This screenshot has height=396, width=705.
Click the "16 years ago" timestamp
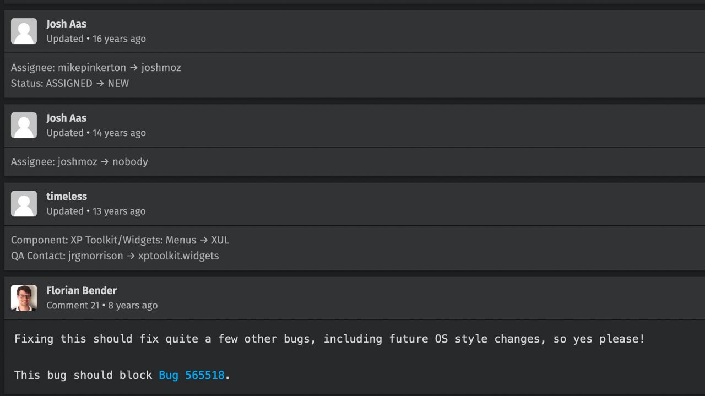click(119, 39)
